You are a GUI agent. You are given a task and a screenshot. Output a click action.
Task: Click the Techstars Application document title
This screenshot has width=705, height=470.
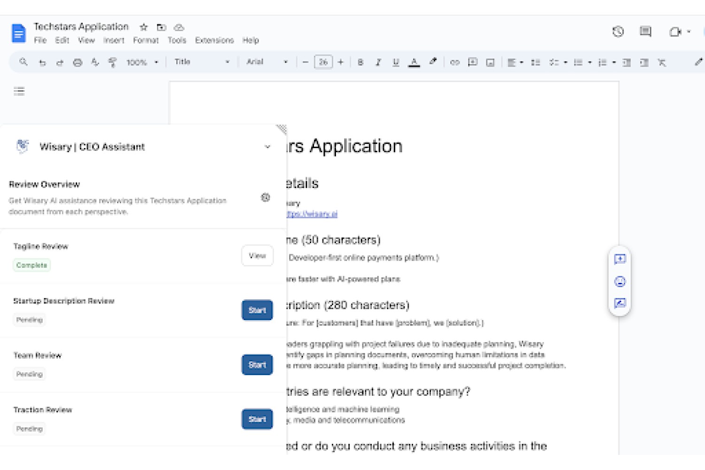click(x=81, y=27)
